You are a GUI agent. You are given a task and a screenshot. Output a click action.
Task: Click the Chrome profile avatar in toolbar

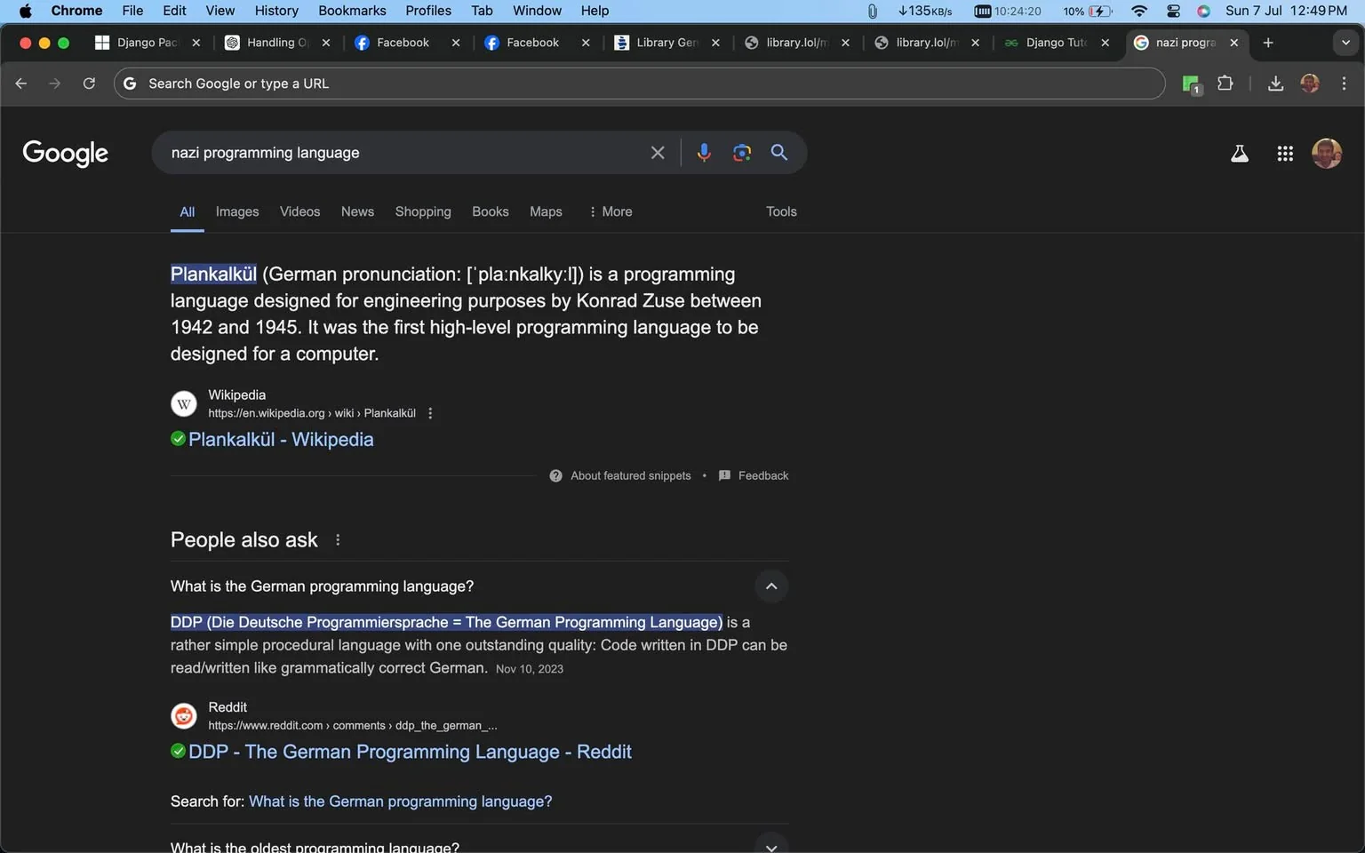(1310, 84)
